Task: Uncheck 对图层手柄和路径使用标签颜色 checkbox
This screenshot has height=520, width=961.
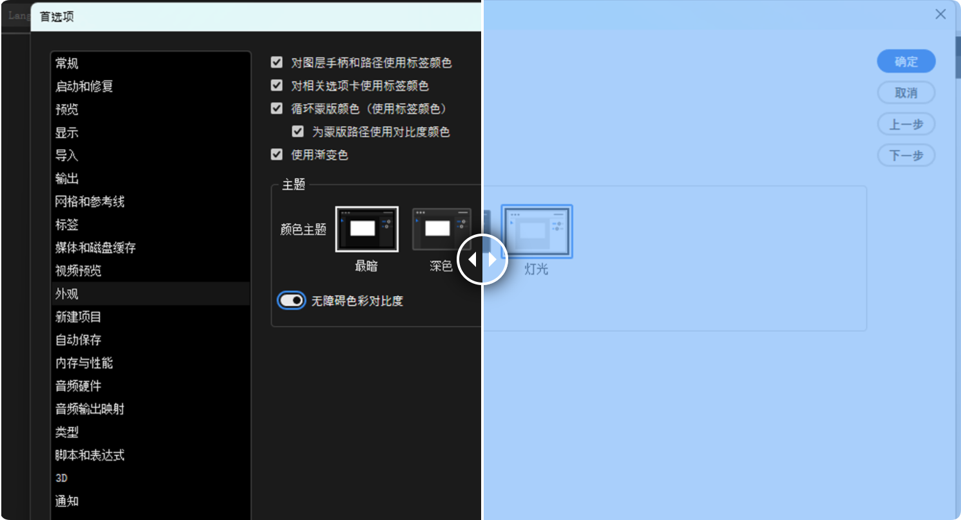Action: (277, 62)
